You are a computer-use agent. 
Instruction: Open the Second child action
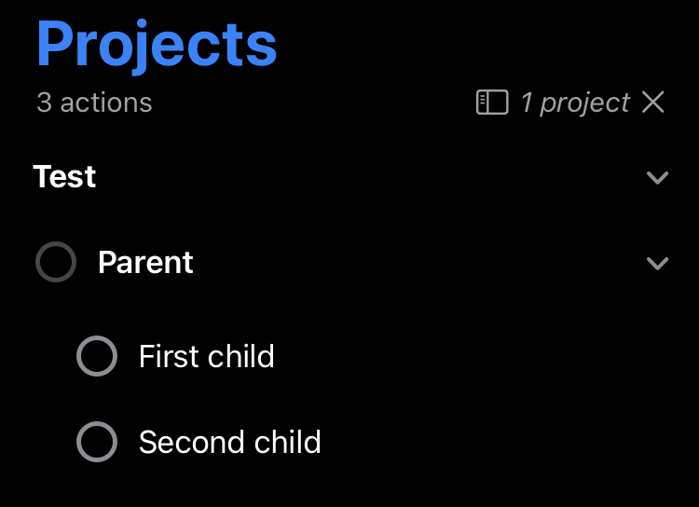tap(230, 442)
